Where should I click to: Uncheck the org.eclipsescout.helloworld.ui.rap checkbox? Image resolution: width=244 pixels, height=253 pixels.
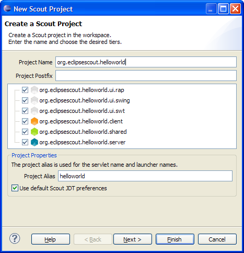(25, 90)
